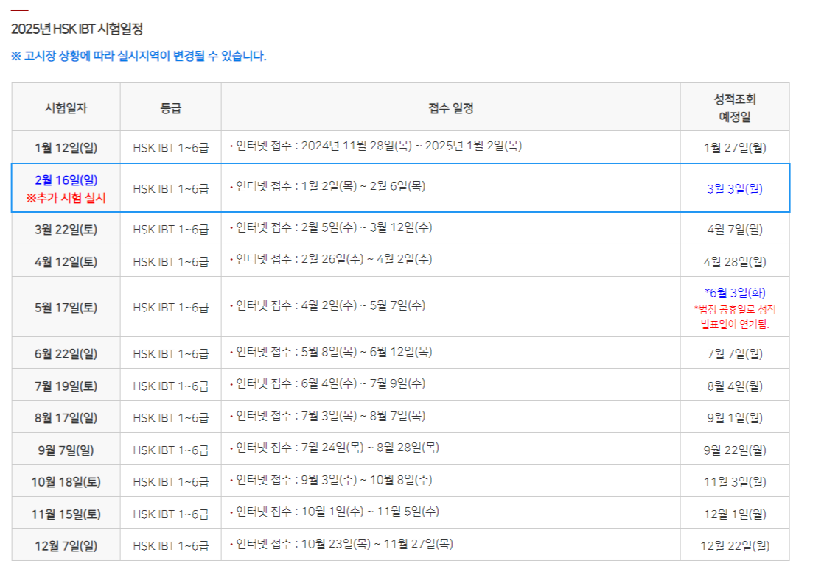Viewport: 824px width, 580px height.
Task: Click registration period 5월 8일(목) ~ 6월 12일(목)
Action: click(367, 352)
